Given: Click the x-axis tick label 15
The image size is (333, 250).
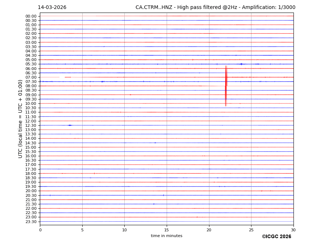Looking at the screenshot, I should 167,230.
